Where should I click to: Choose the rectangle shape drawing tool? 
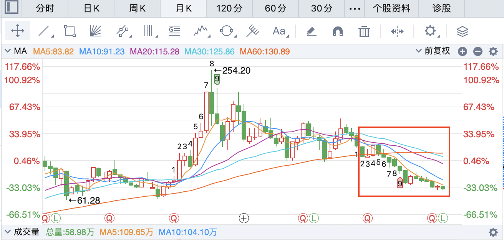tap(70, 31)
